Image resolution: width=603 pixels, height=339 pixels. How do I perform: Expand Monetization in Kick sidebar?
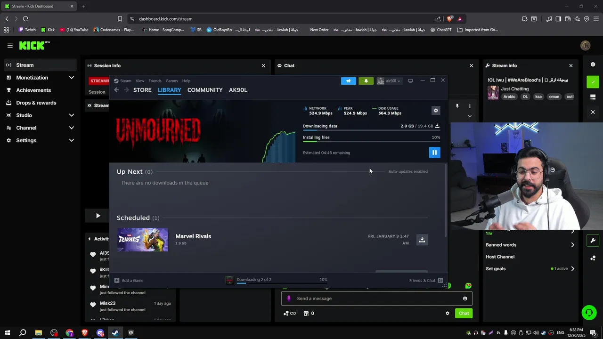point(40,78)
